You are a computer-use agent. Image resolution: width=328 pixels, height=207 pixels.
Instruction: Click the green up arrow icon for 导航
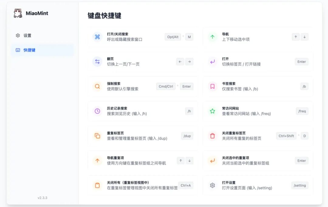point(212,37)
